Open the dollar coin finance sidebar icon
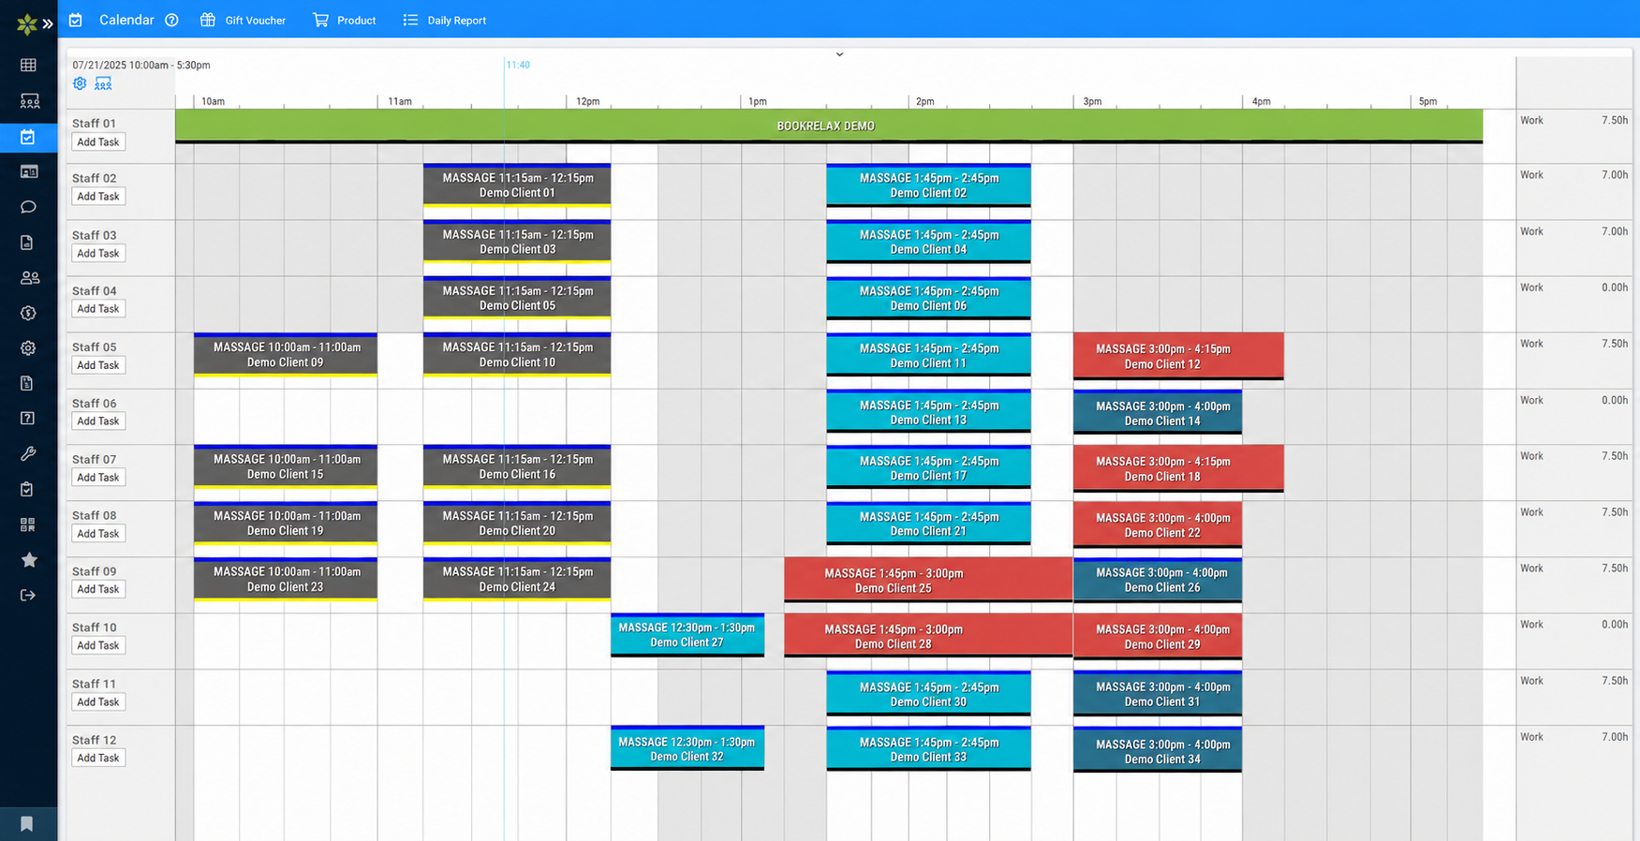 28,313
